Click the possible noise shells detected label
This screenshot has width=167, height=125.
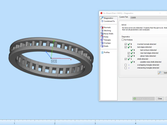click(151, 62)
